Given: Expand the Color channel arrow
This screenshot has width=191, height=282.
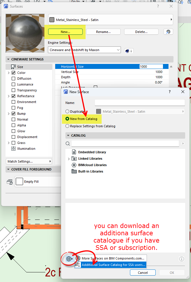Looking at the screenshot, I should pyautogui.click(x=9, y=73).
